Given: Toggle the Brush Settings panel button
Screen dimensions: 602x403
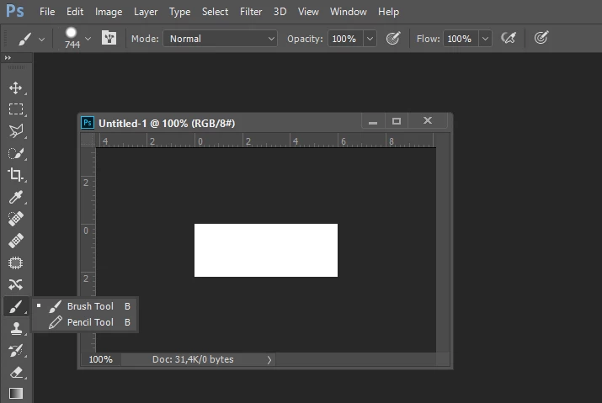Looking at the screenshot, I should pyautogui.click(x=109, y=38).
